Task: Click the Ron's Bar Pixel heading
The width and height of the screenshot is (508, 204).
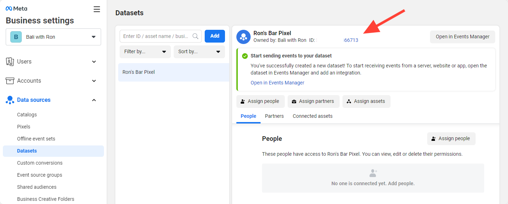Action: pyautogui.click(x=272, y=33)
